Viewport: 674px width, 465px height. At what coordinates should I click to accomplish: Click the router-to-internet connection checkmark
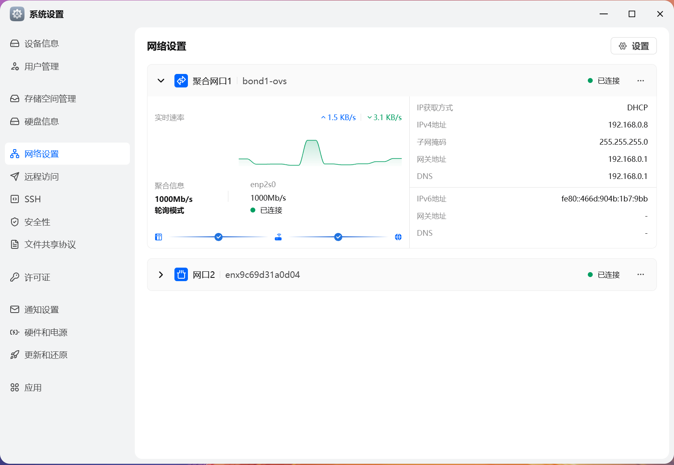(x=338, y=237)
